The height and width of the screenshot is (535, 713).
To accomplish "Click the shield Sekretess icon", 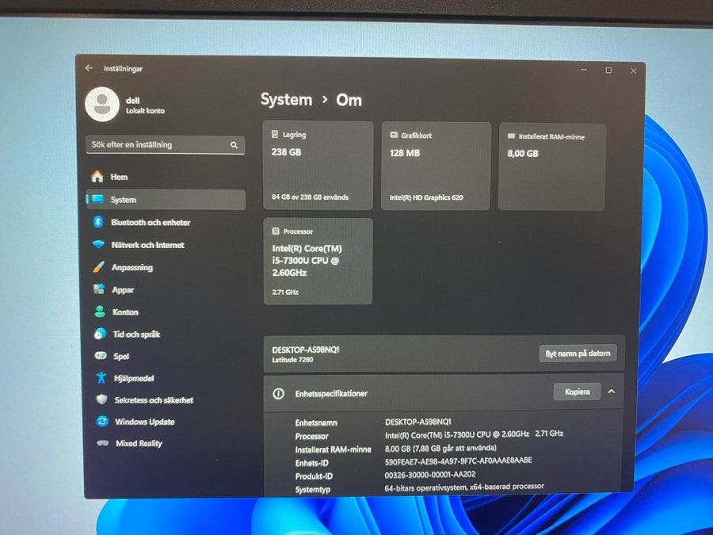I will point(101,399).
